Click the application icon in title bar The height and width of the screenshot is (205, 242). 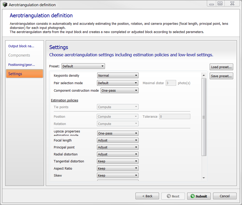pos(5,5)
